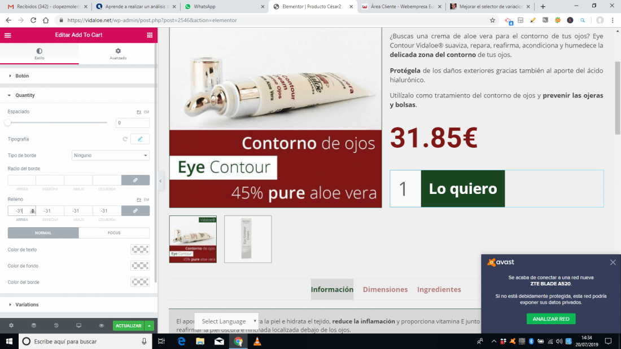The width and height of the screenshot is (621, 349).
Task: Open VLC media player from taskbar
Action: [x=257, y=342]
